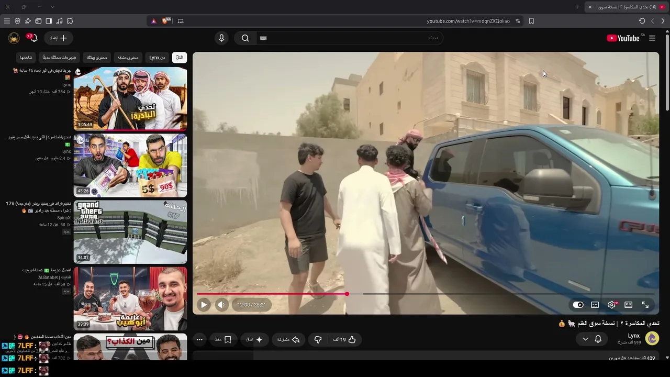Open the browser tab list dropdown chevron

coord(53,7)
